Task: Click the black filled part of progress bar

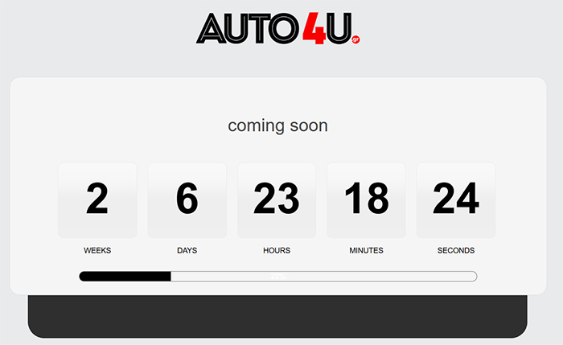Action: pos(125,277)
